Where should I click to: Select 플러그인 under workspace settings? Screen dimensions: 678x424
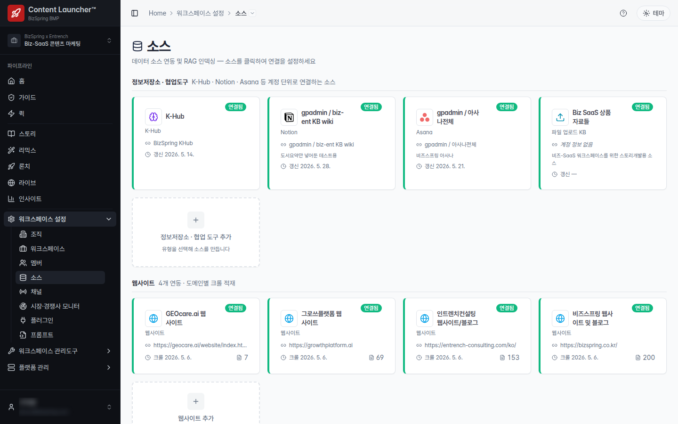[60, 320]
